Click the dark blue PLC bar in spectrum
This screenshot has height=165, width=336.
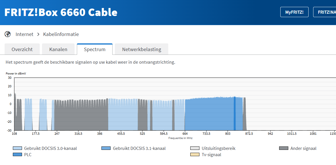[x=235, y=114]
